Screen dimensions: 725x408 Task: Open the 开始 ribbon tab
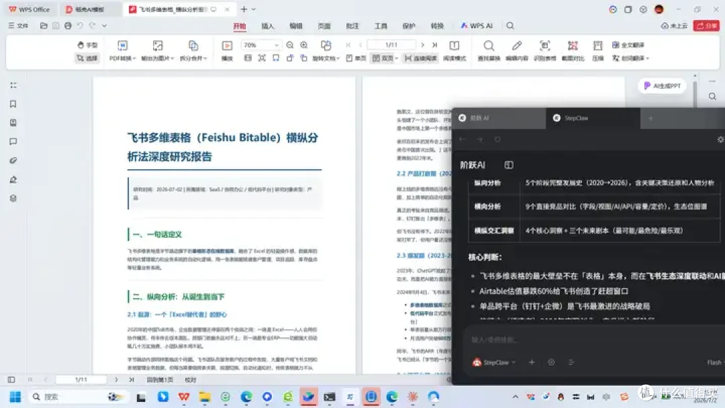coord(240,26)
